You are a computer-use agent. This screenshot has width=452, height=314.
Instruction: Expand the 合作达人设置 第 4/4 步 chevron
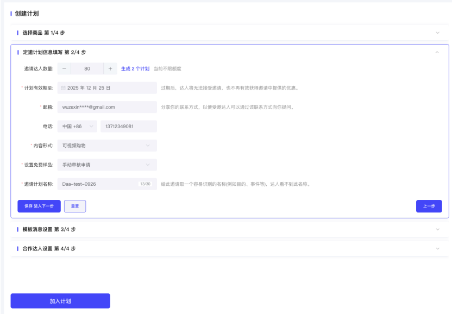(x=438, y=248)
